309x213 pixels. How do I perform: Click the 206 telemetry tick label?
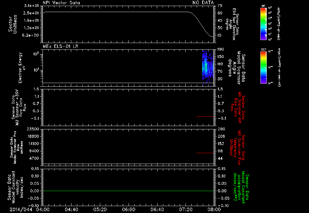pyautogui.click(x=221, y=136)
